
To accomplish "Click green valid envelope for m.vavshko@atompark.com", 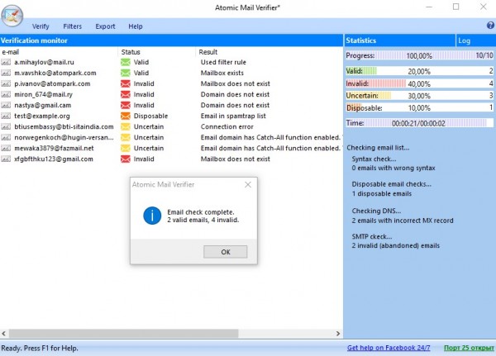I will (126, 73).
